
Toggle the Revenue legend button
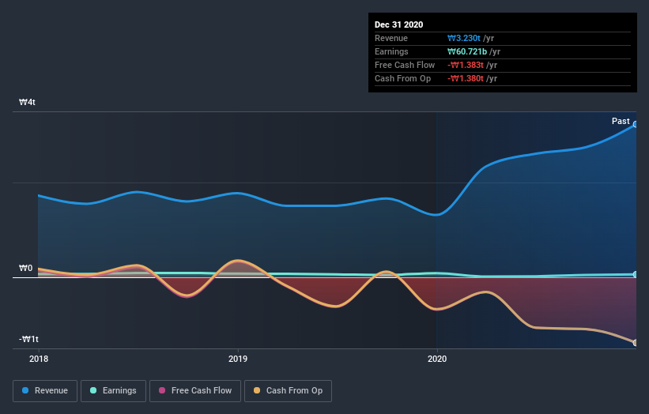coord(45,391)
